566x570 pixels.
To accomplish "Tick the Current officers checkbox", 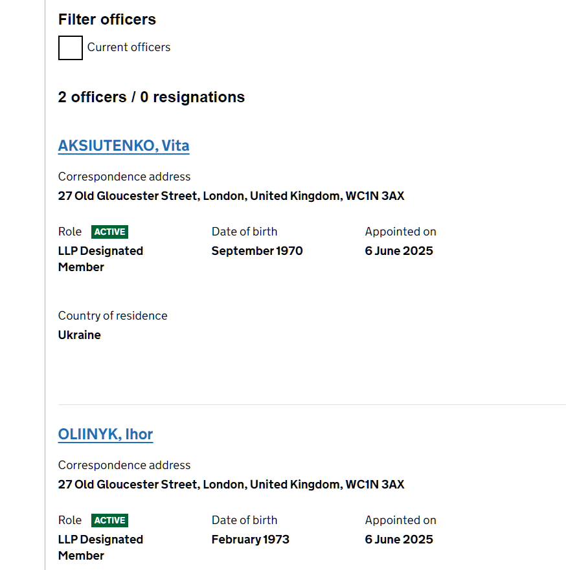I will pos(71,48).
